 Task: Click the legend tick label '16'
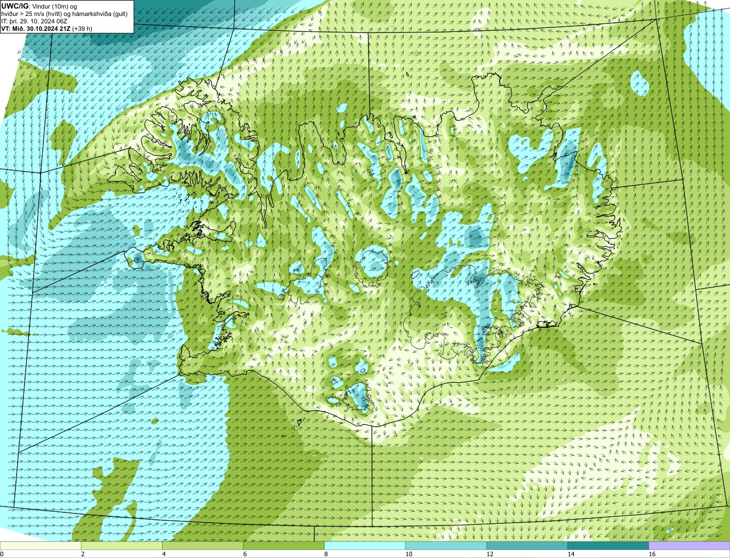pos(652,554)
